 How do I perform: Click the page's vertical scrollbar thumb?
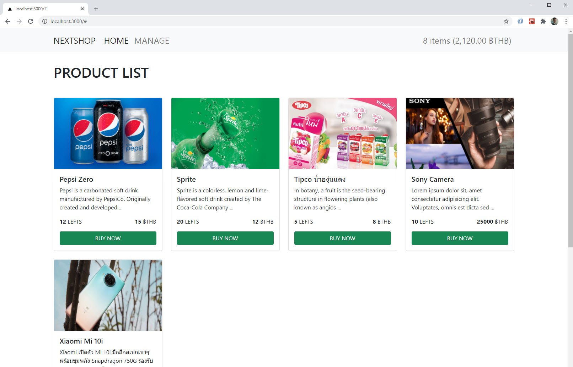coord(570,141)
